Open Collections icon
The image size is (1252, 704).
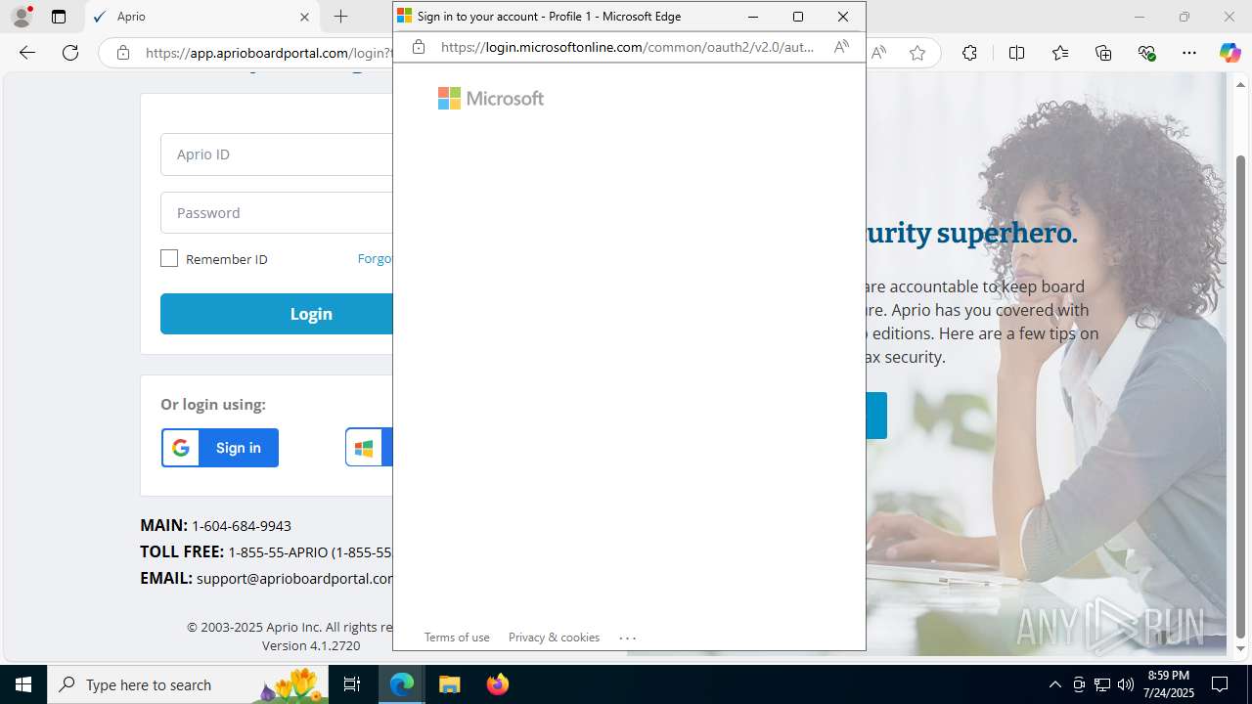1103,53
